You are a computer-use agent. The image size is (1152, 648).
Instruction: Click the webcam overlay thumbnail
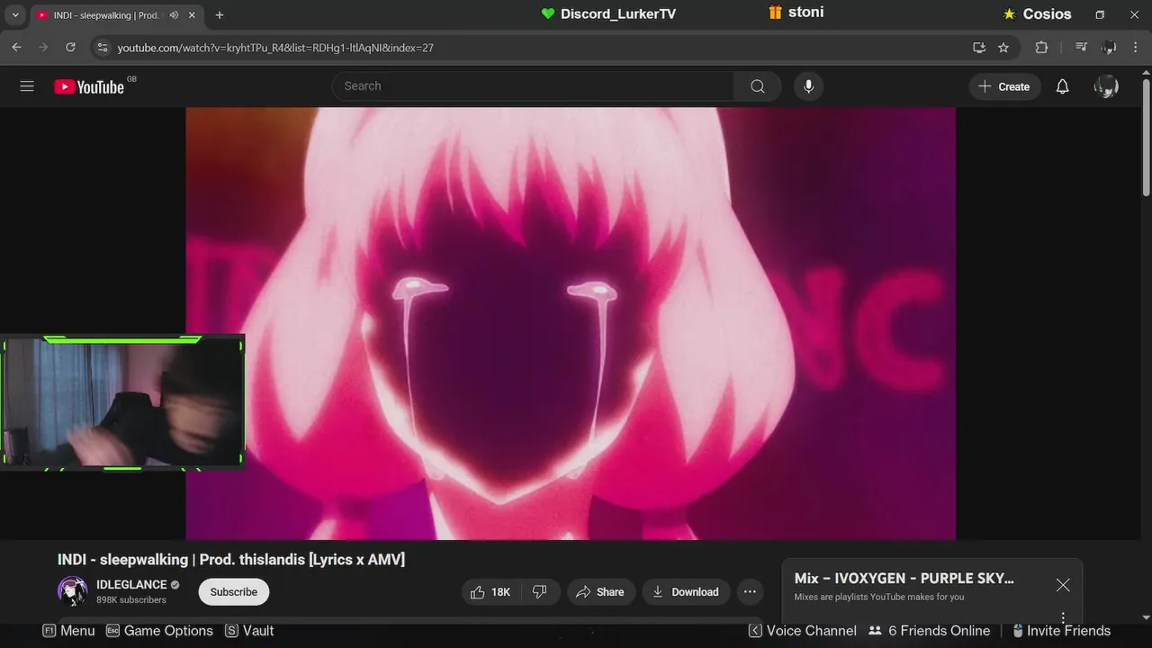(x=122, y=402)
